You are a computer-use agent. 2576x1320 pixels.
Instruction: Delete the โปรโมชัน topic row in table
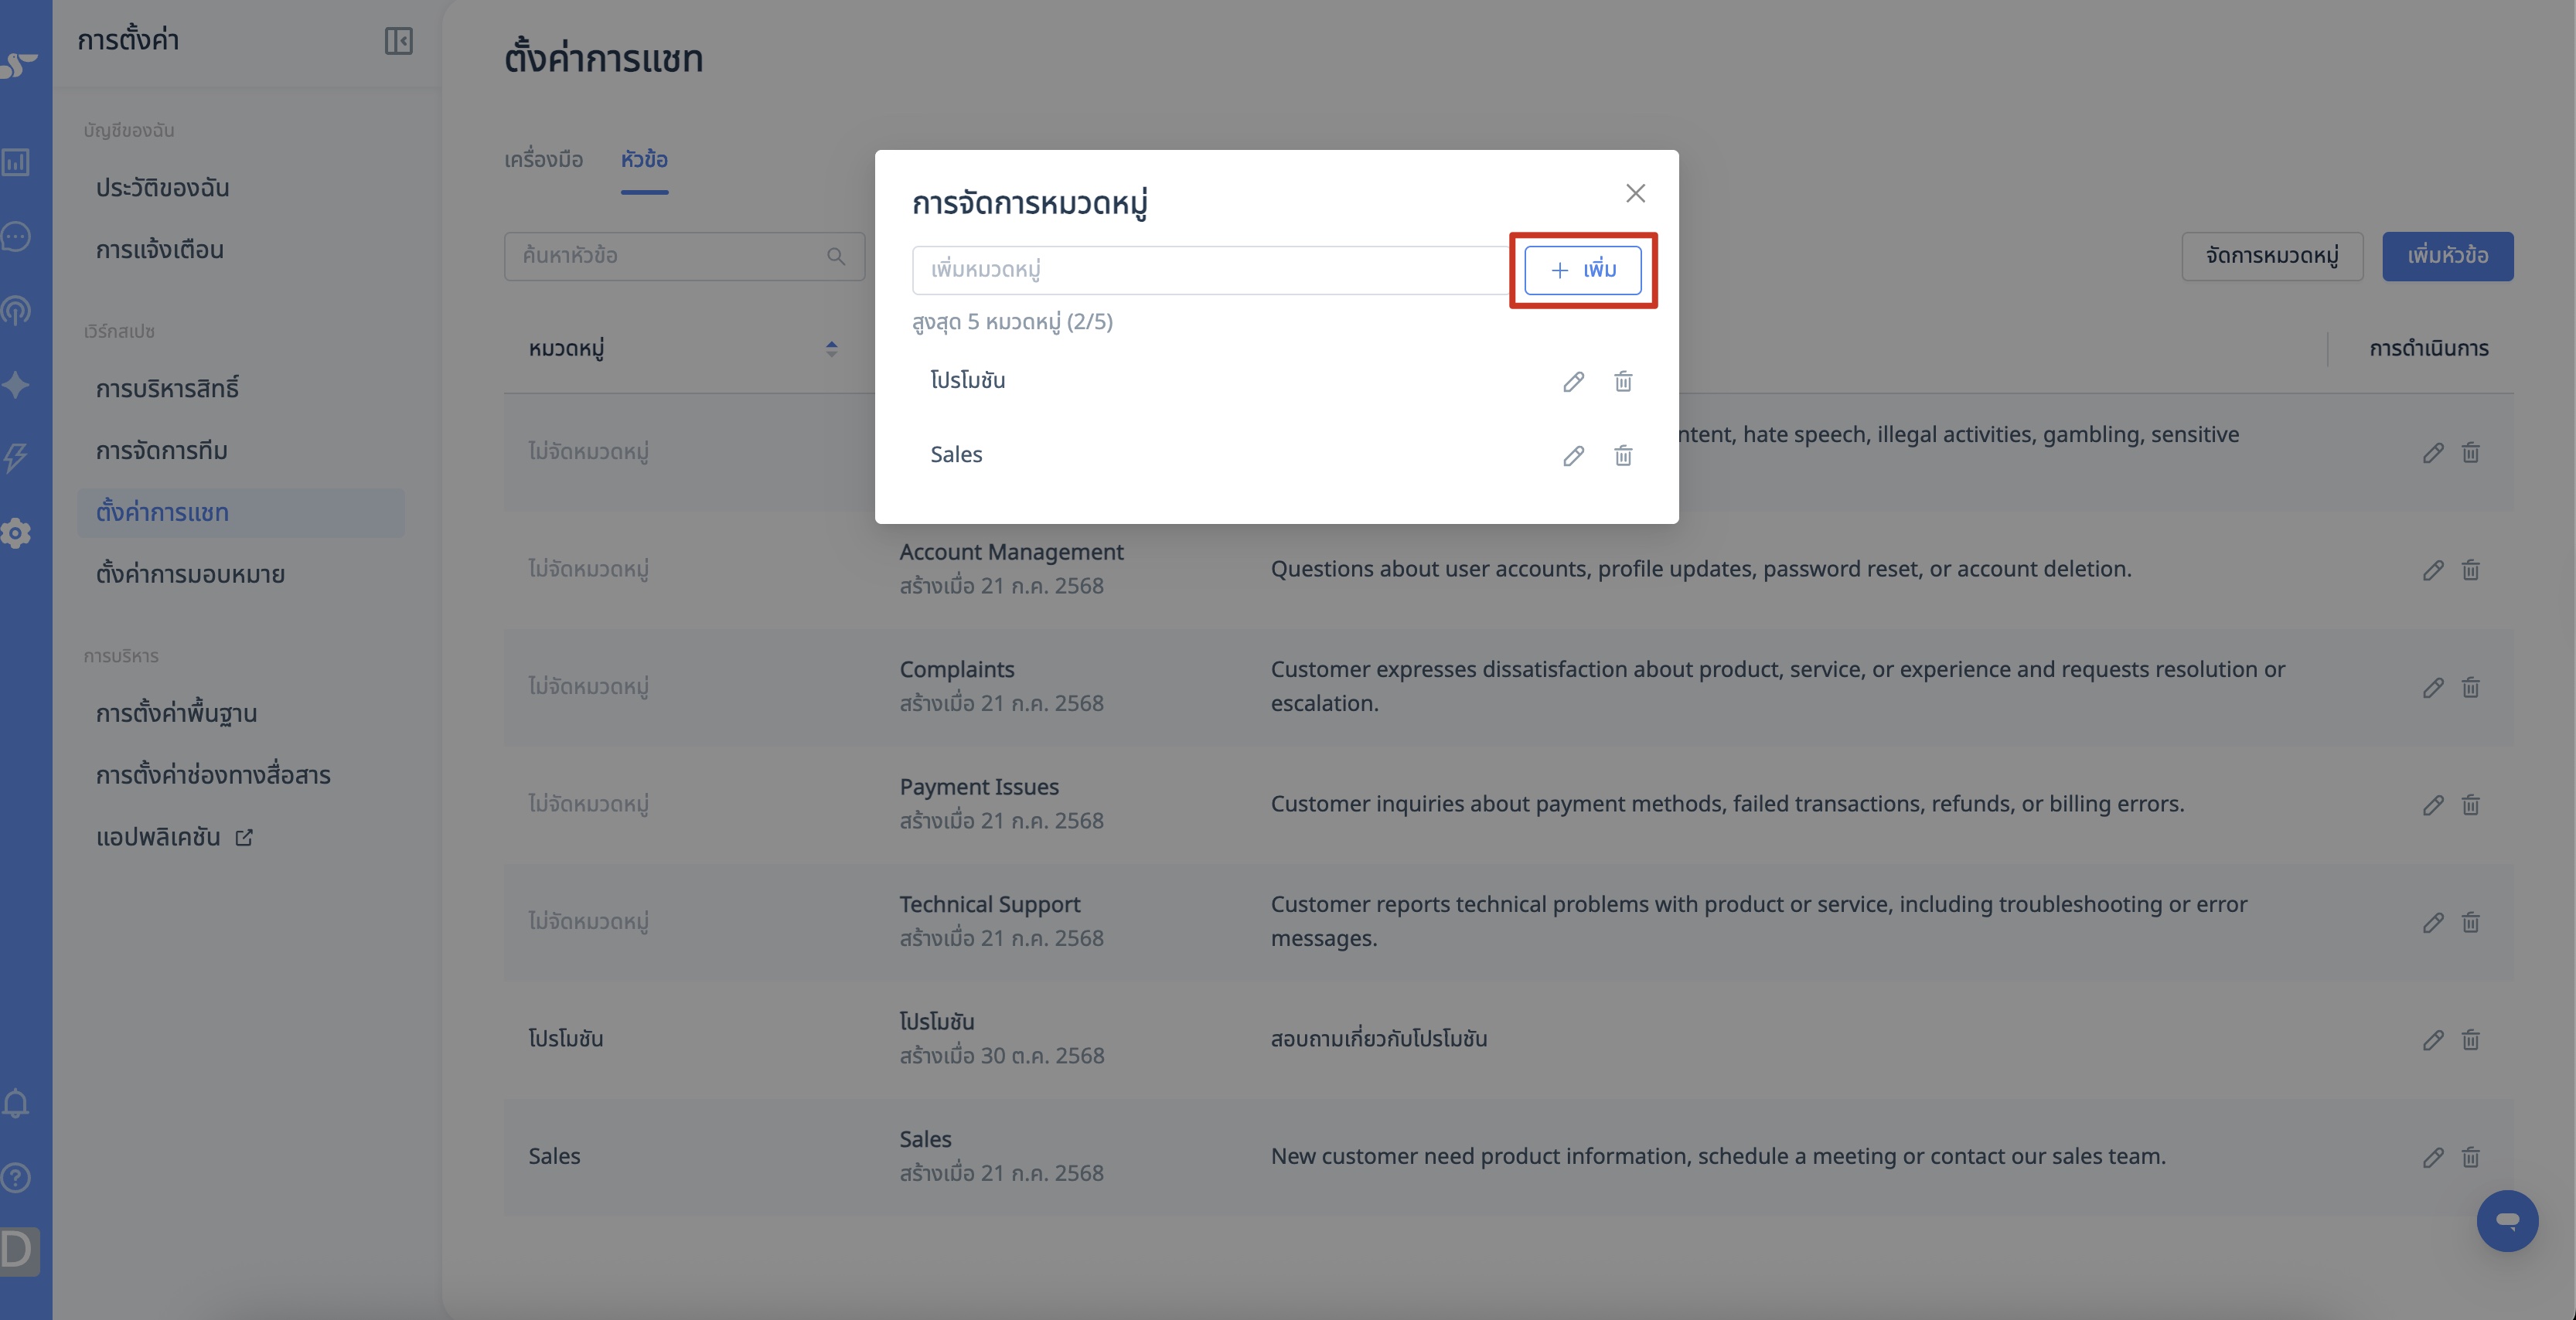pos(2470,1040)
